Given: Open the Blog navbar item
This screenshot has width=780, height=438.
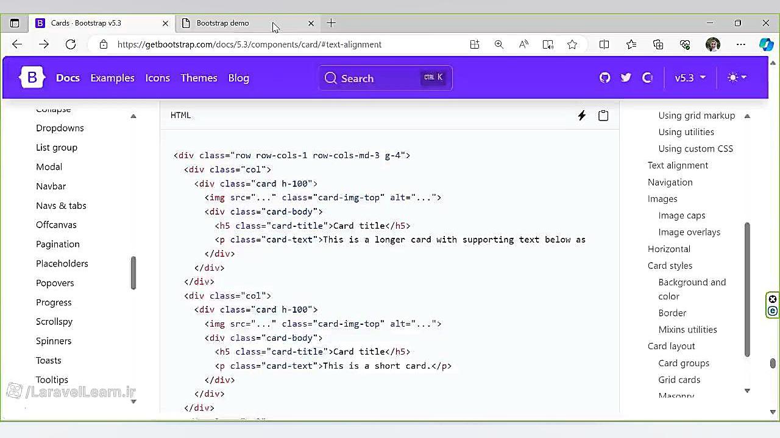Looking at the screenshot, I should click(238, 78).
